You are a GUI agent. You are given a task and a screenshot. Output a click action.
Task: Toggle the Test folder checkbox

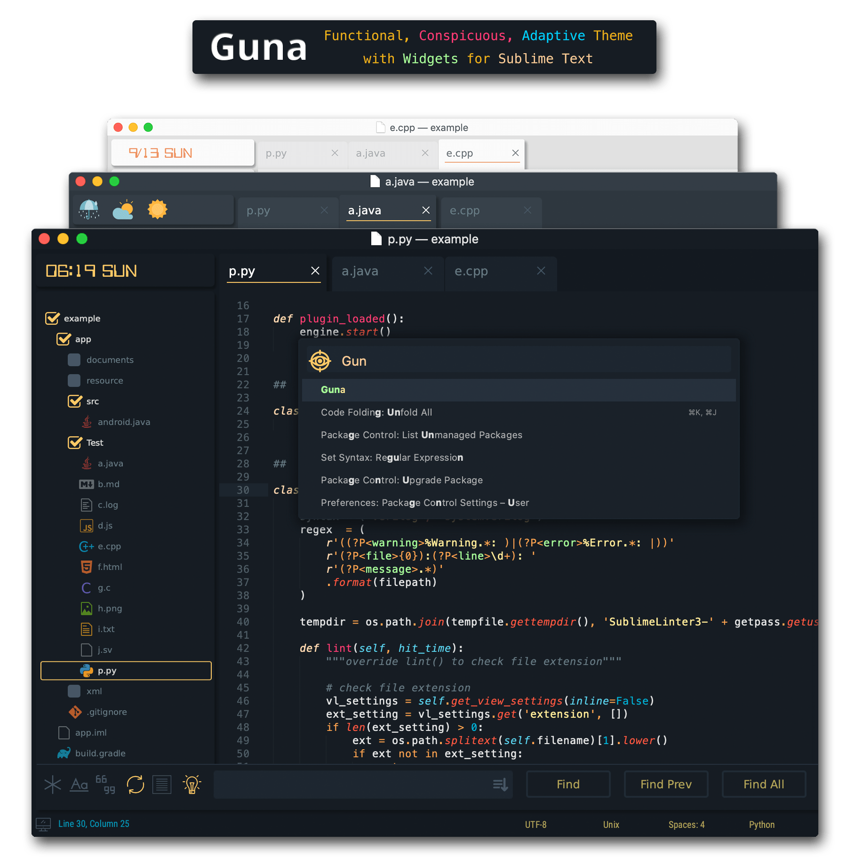(x=75, y=442)
